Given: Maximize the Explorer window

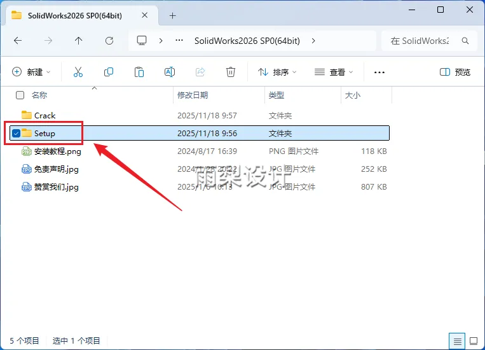Looking at the screenshot, I should click(441, 10).
